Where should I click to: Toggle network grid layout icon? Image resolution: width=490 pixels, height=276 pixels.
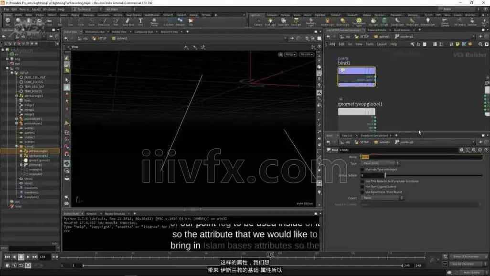pyautogui.click(x=441, y=44)
